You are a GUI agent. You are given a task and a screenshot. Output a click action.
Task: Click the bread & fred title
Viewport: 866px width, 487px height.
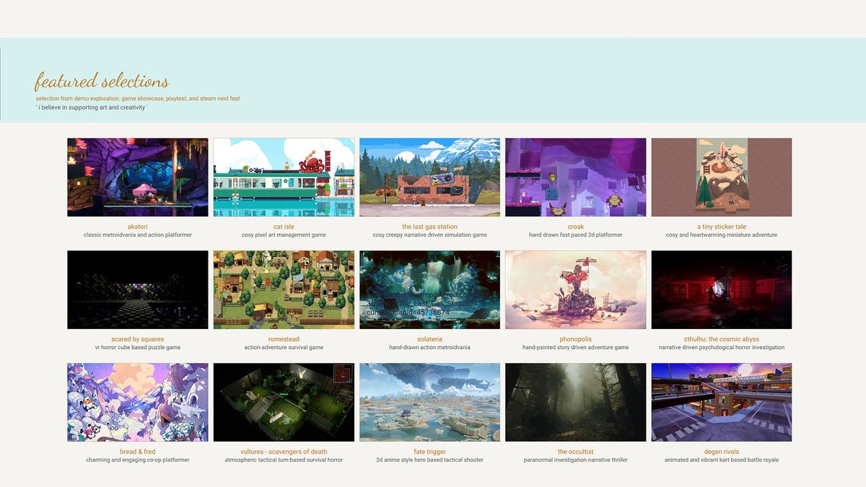(137, 452)
